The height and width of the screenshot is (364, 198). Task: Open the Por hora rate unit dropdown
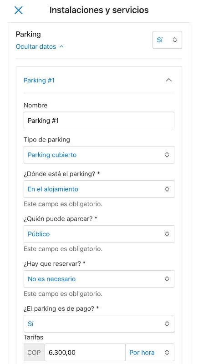point(150,352)
